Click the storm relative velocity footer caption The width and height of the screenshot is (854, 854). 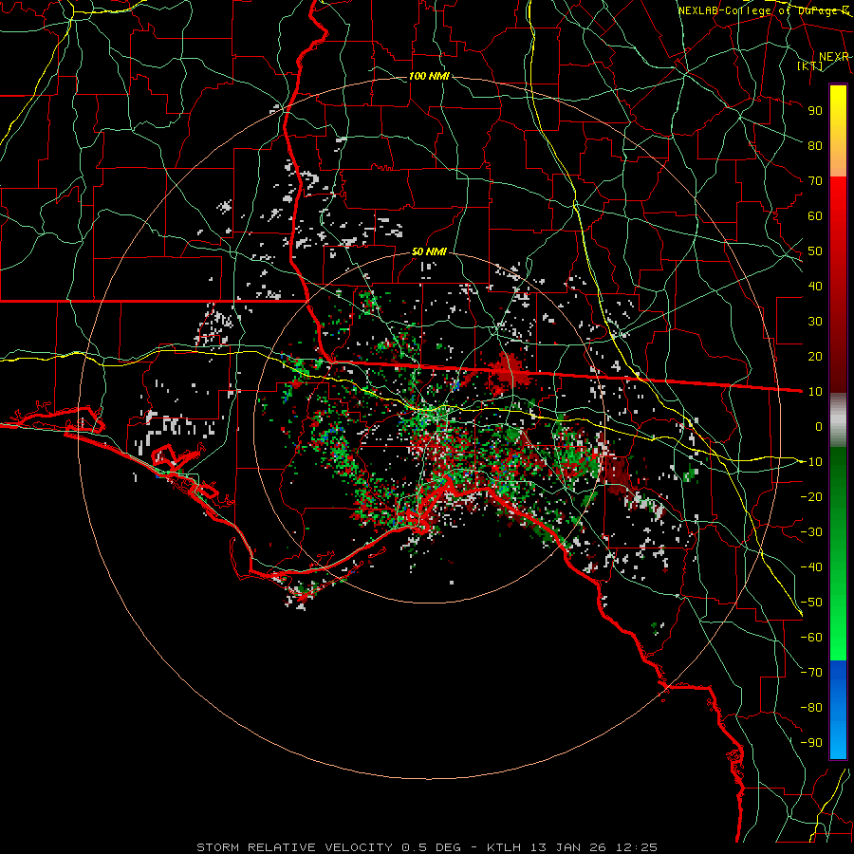[x=427, y=847]
